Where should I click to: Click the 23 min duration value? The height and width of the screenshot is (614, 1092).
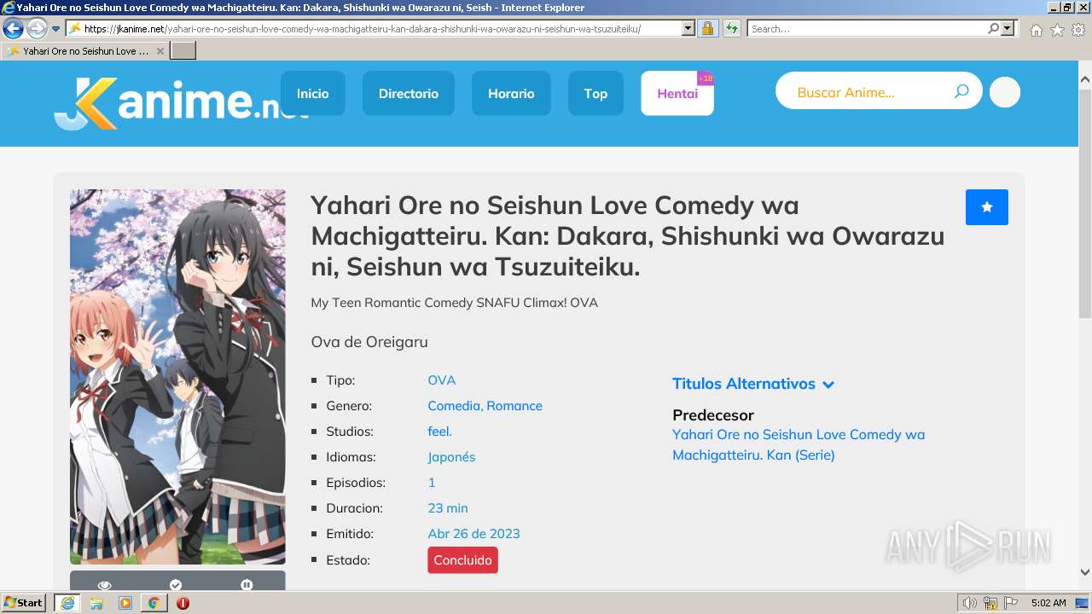[448, 508]
